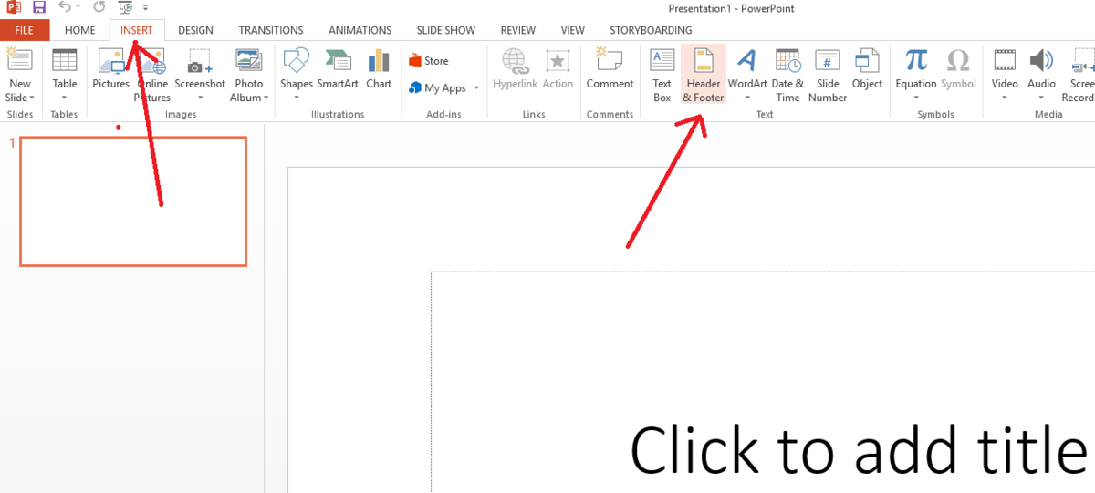Insert Date & Time
The height and width of the screenshot is (493, 1095).
787,75
